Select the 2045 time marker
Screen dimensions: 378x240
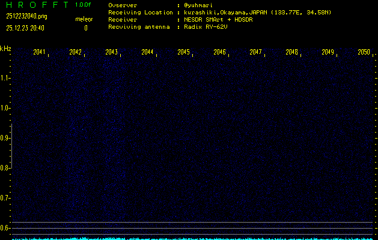pos(184,53)
